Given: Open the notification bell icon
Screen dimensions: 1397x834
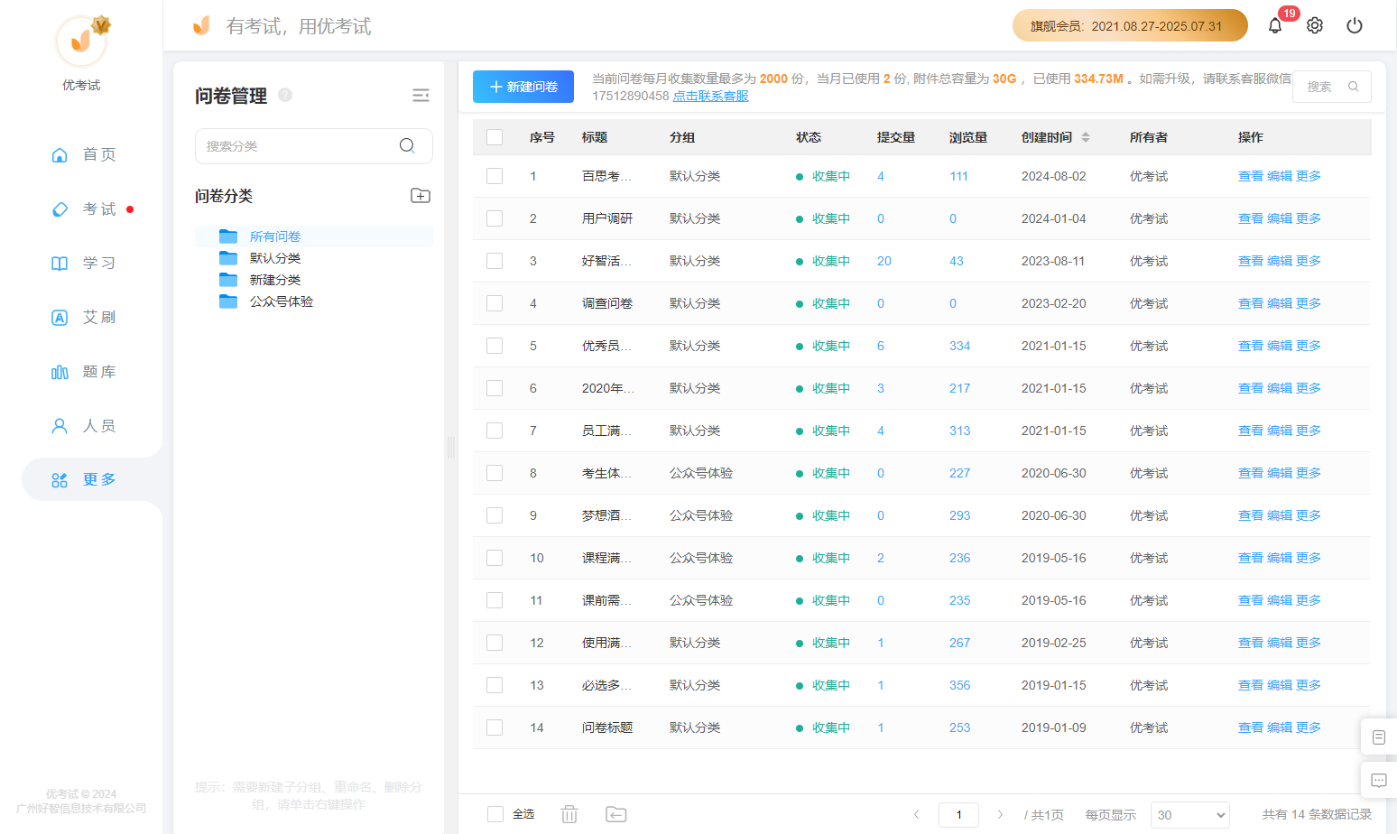Looking at the screenshot, I should coord(1274,25).
